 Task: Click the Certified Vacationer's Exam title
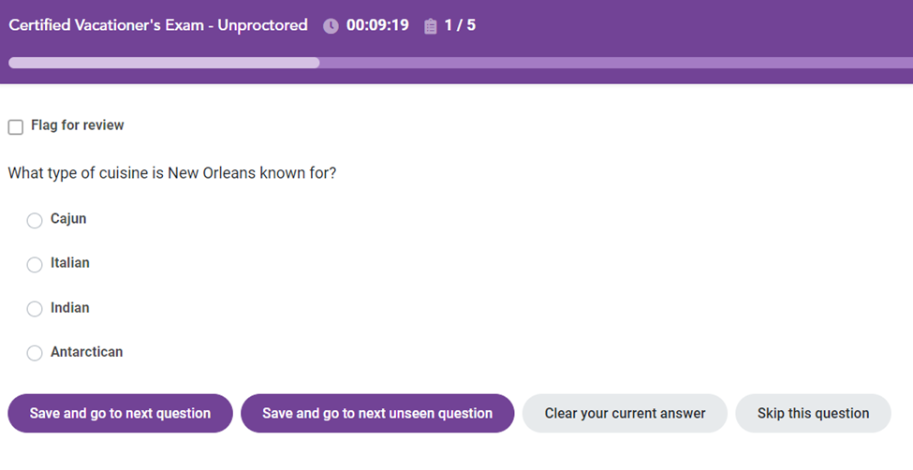point(158,25)
